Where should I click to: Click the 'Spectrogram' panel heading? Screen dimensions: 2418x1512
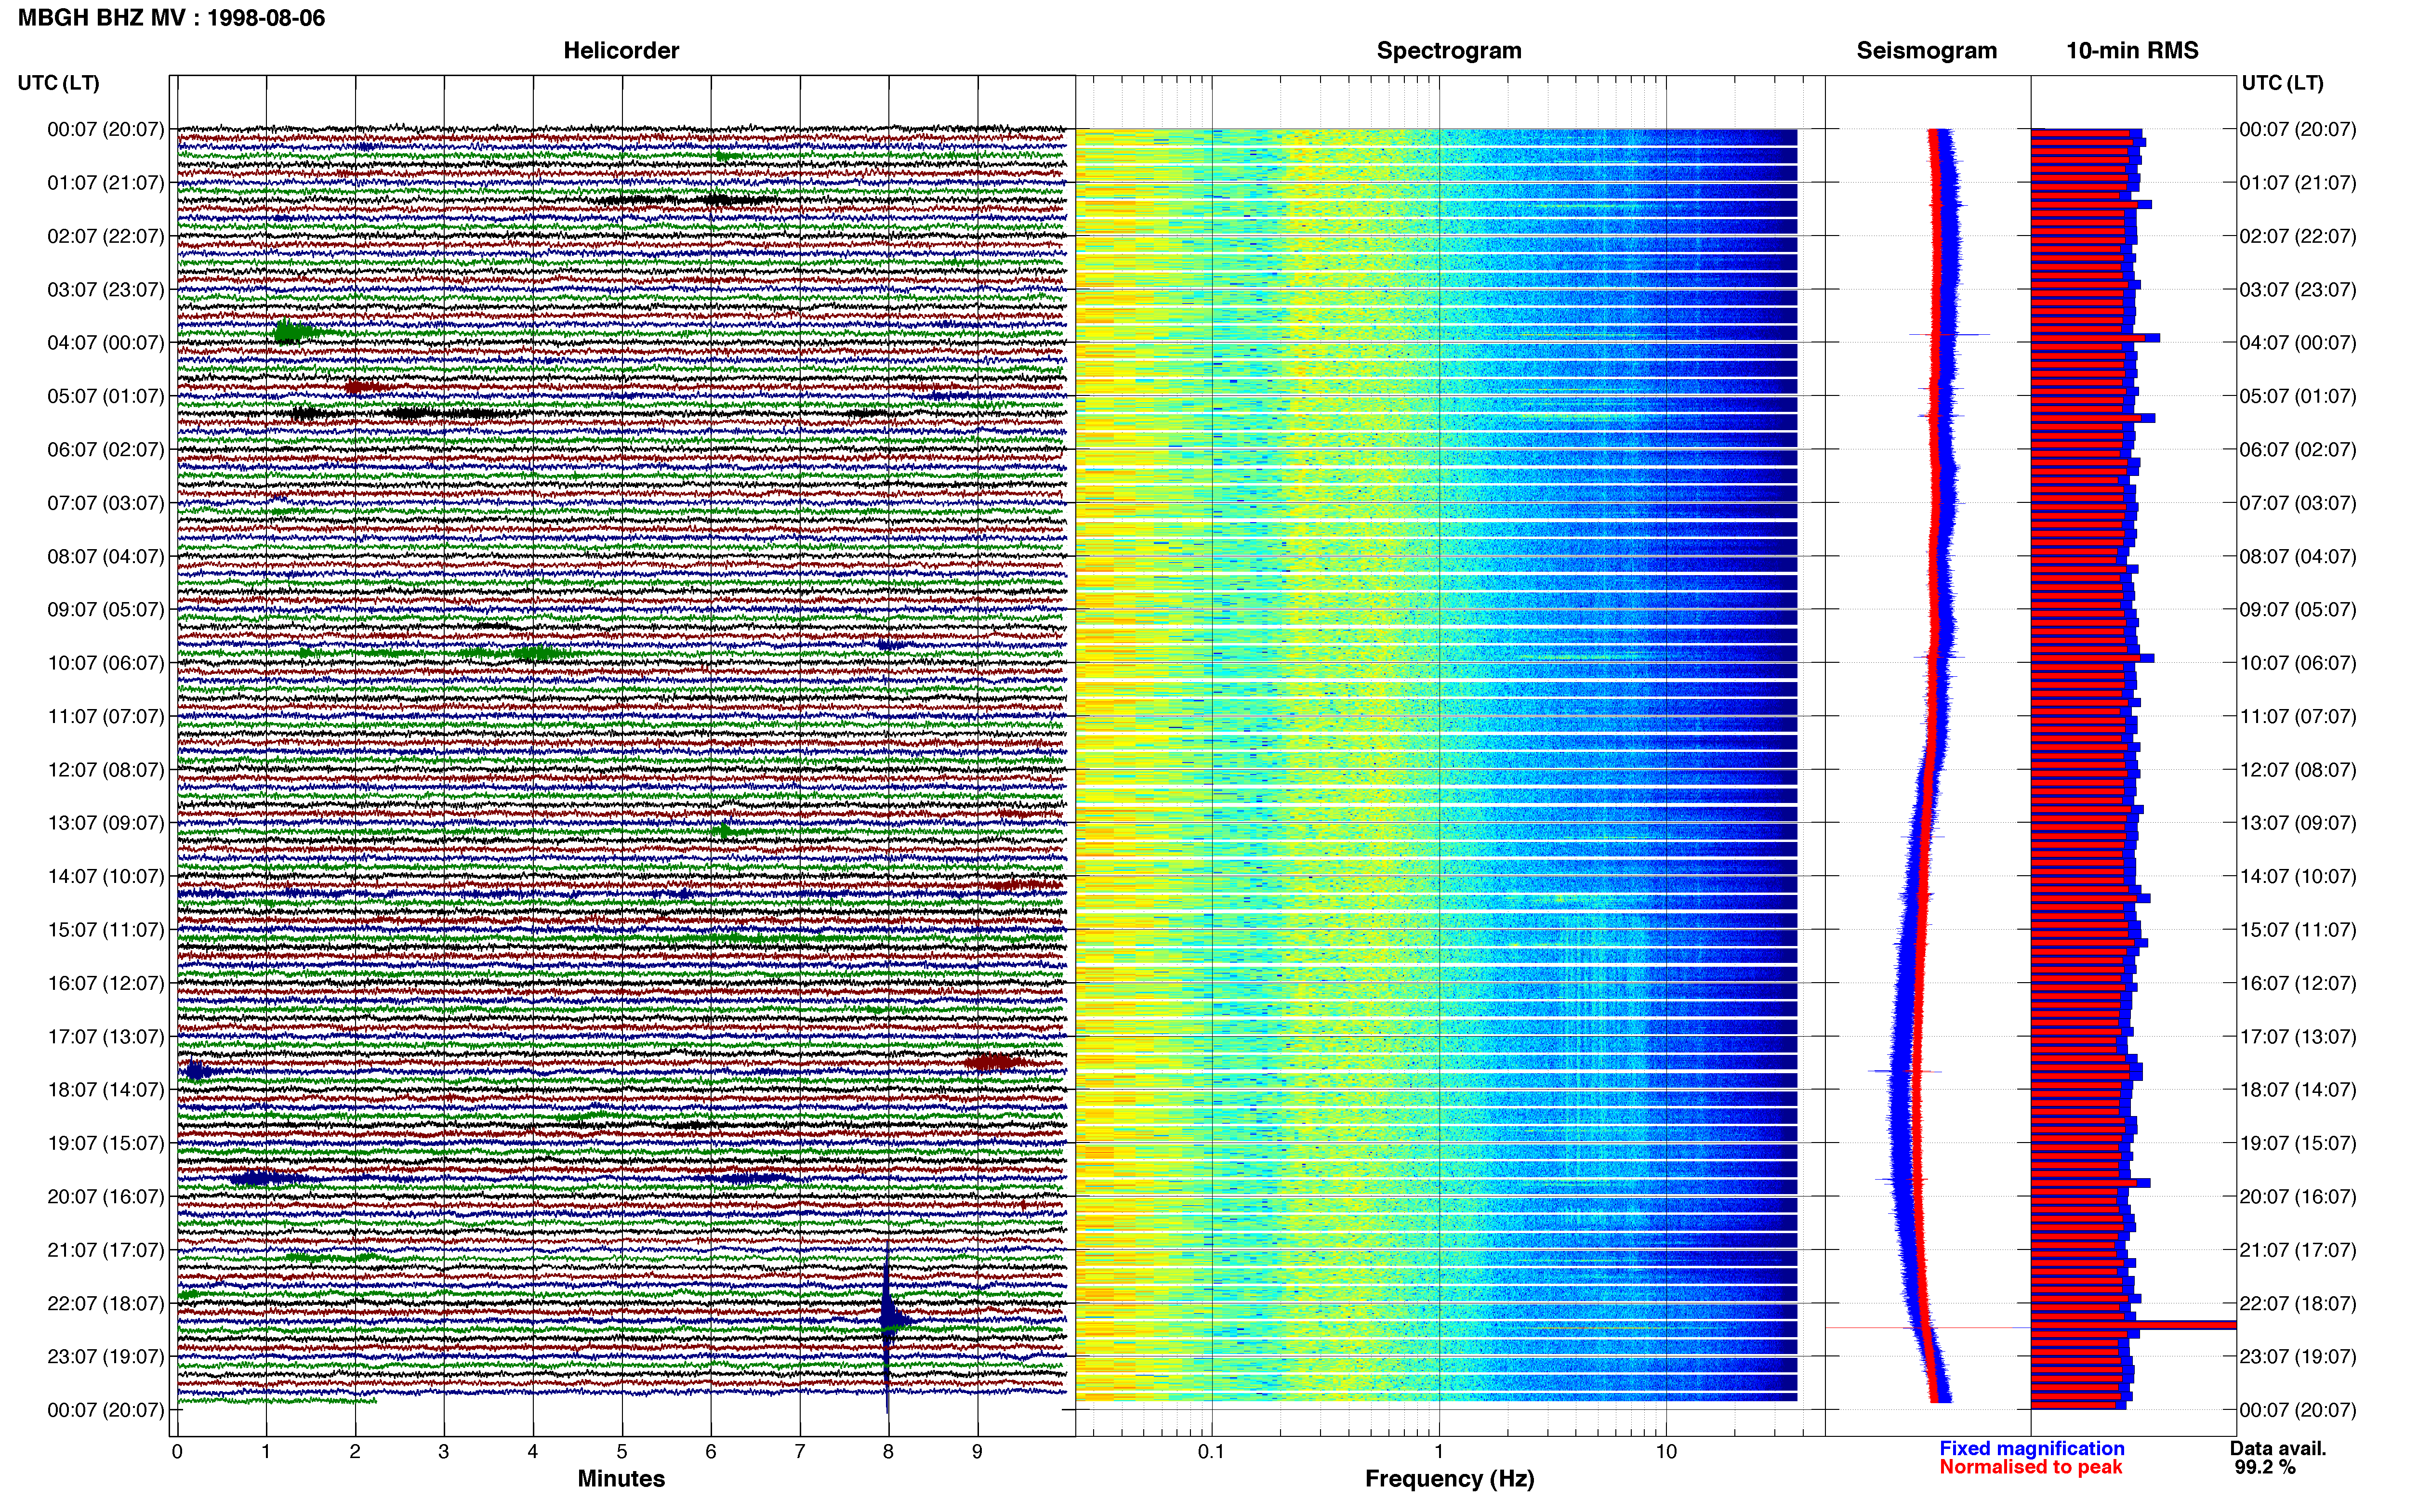click(x=1449, y=51)
